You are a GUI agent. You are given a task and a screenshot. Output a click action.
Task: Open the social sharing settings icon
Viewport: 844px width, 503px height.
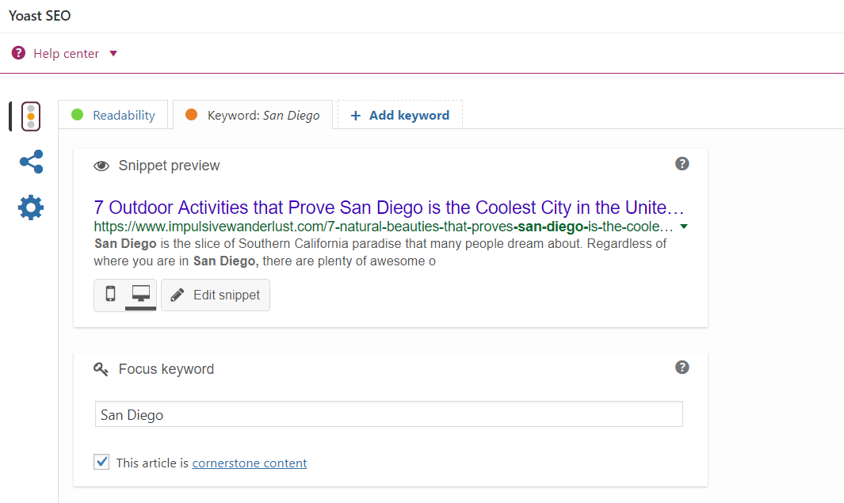pyautogui.click(x=31, y=162)
